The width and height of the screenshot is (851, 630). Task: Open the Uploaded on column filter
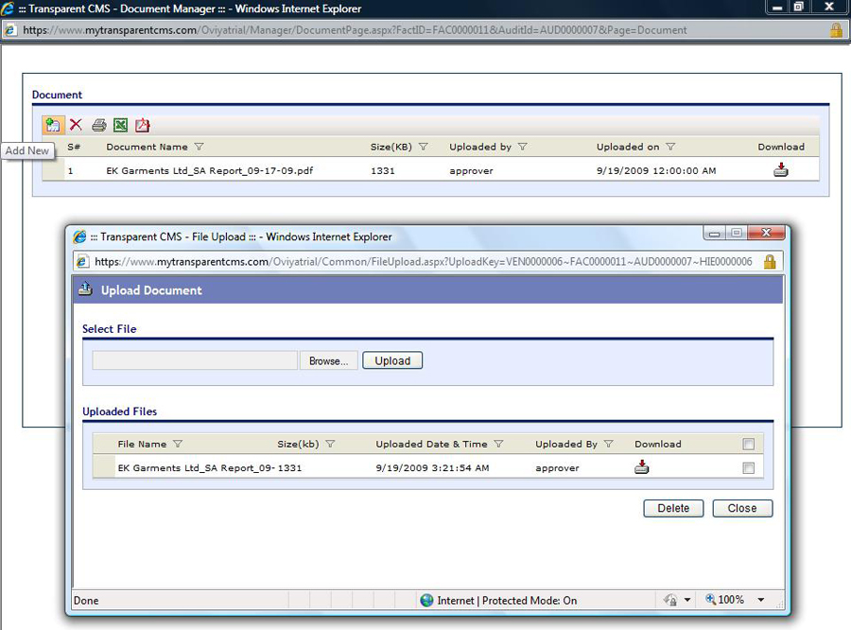pyautogui.click(x=670, y=147)
